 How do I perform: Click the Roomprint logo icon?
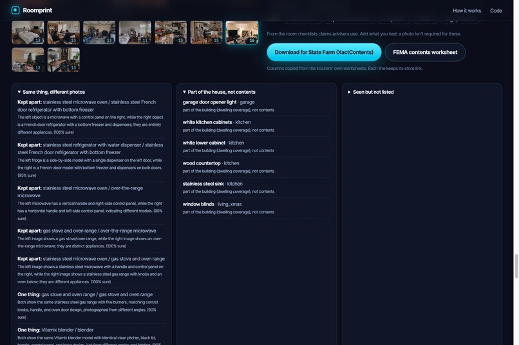(15, 10)
